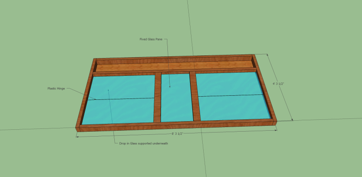Image resolution: width=362 pixels, height=177 pixels.
Task: Select the 8' 3 1/2" width dimension text
Action: (x=177, y=134)
